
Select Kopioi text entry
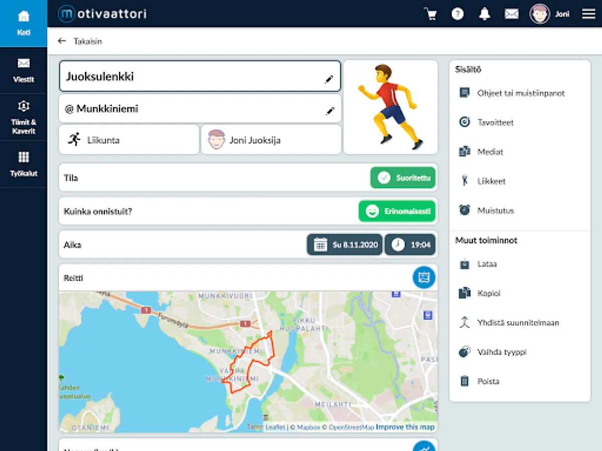pos(489,293)
